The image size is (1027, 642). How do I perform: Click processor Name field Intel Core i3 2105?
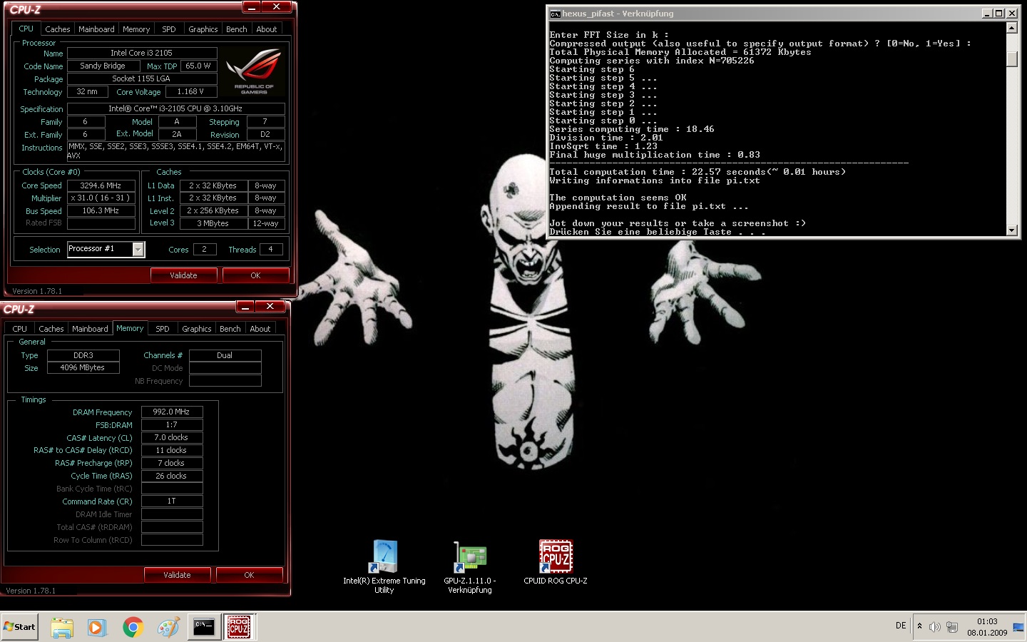pos(142,53)
